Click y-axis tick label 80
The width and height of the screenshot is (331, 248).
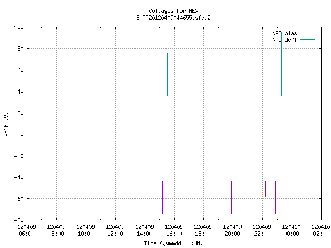pos(20,49)
